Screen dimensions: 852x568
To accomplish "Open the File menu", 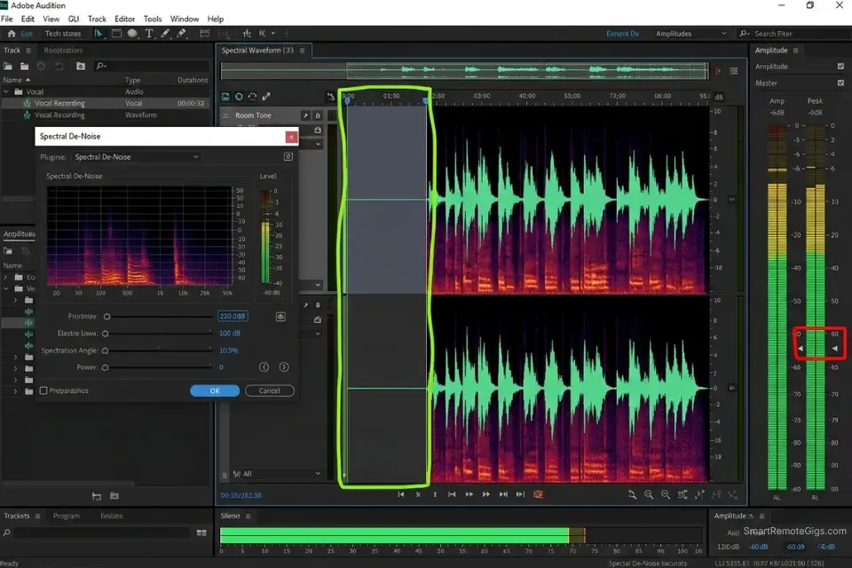I will coord(7,19).
